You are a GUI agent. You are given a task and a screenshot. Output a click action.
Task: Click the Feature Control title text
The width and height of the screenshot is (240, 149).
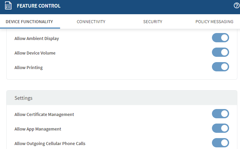click(x=39, y=6)
